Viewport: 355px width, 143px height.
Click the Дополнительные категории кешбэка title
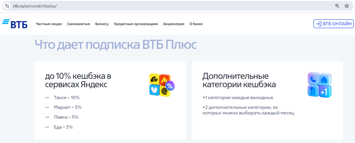coord(239,80)
